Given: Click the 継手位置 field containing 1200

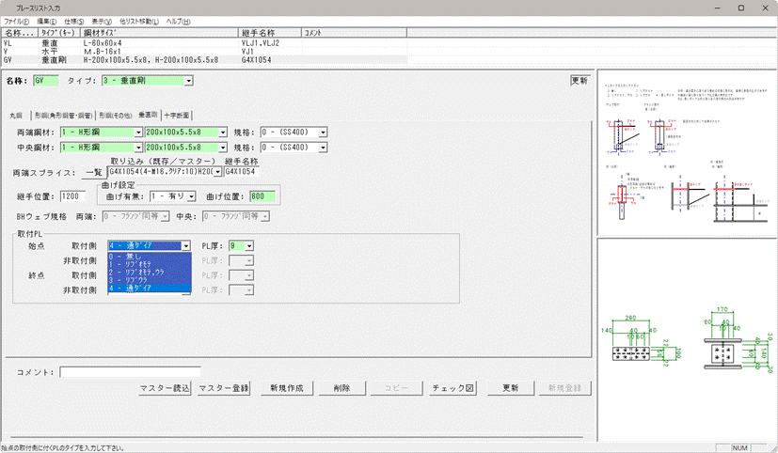Looking at the screenshot, I should 72,196.
